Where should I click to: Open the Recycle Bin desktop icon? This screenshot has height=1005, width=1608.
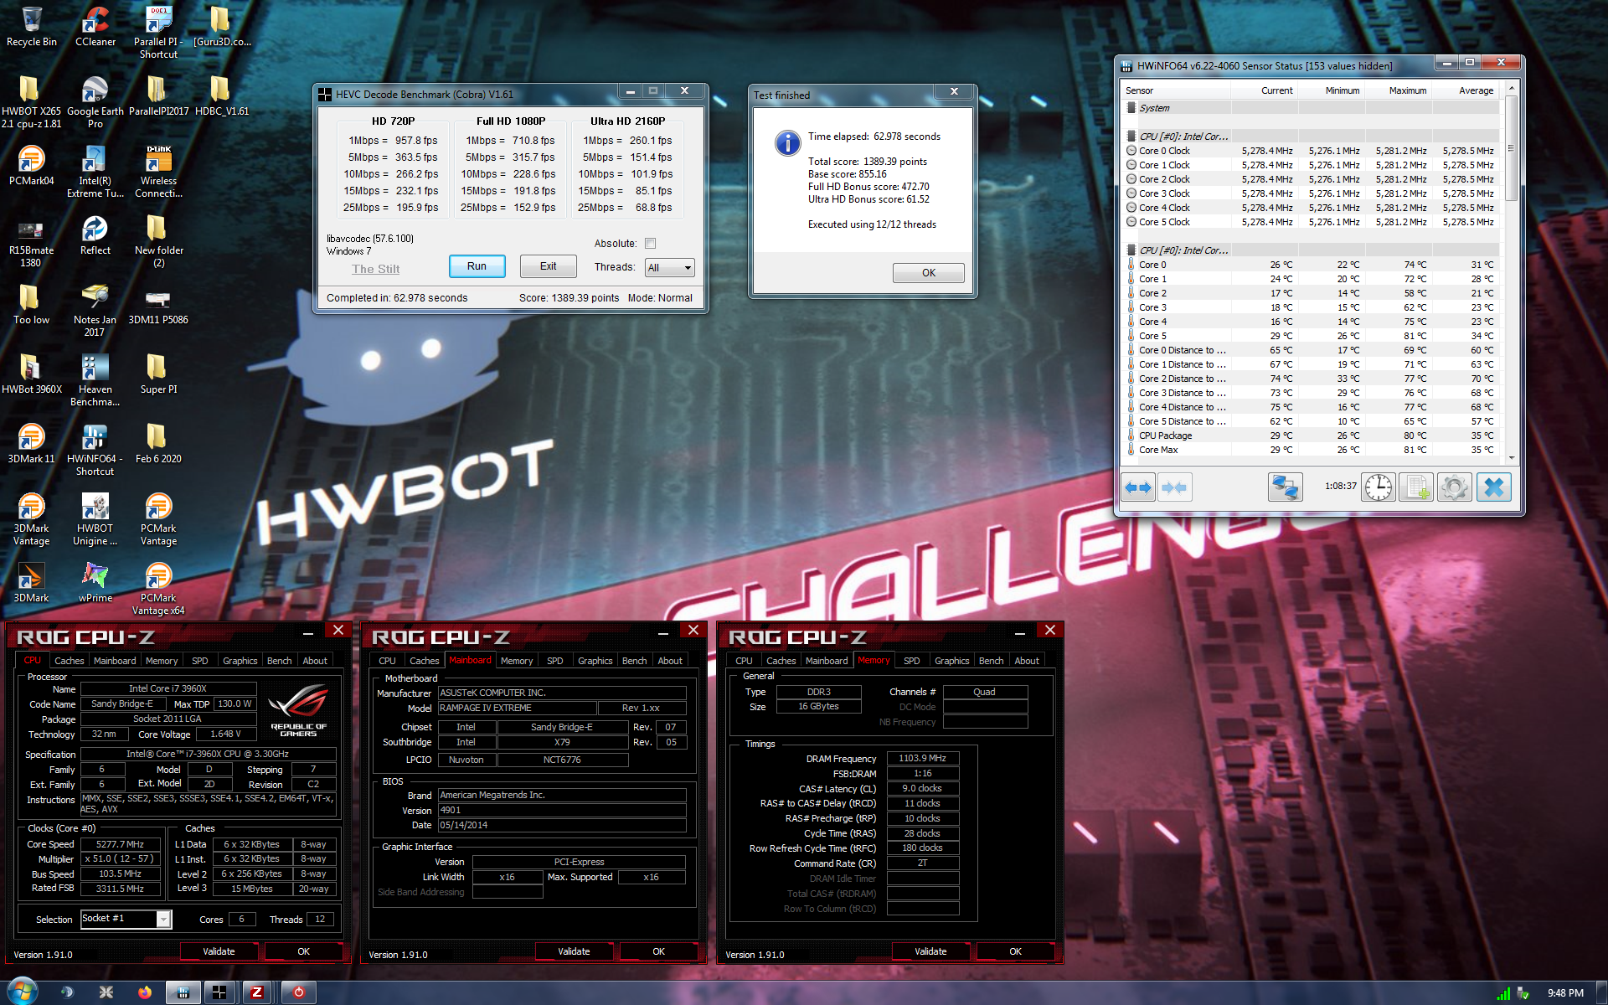coord(32,27)
